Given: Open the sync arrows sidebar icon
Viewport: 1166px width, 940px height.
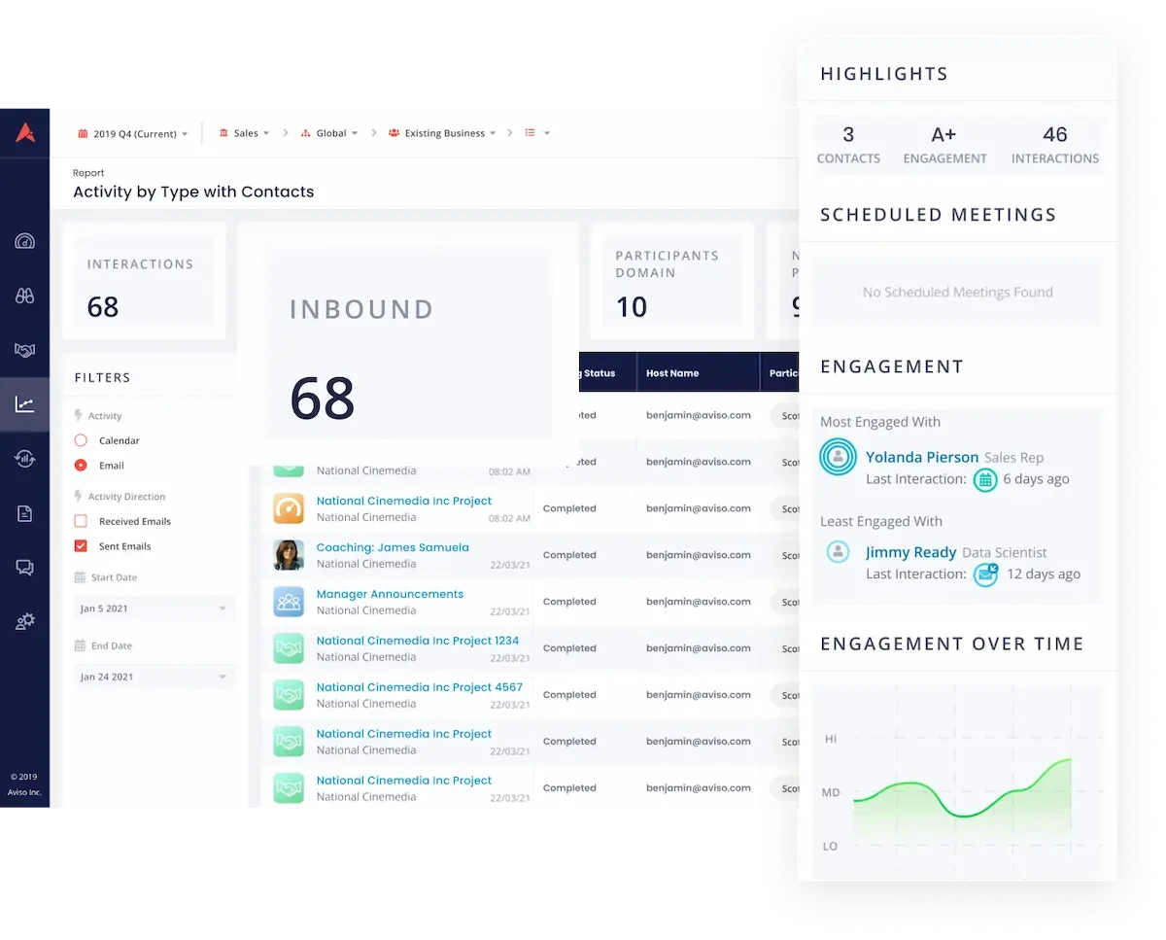Looking at the screenshot, I should click(x=25, y=459).
